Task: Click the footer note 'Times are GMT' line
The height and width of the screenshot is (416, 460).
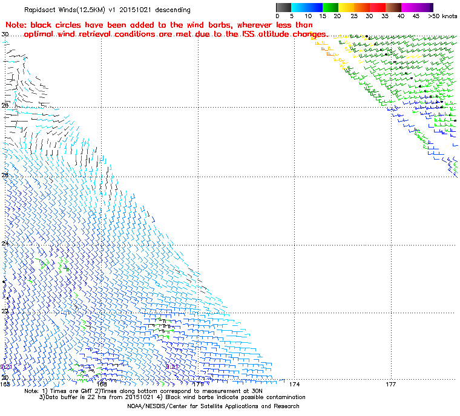Action: pyautogui.click(x=143, y=391)
